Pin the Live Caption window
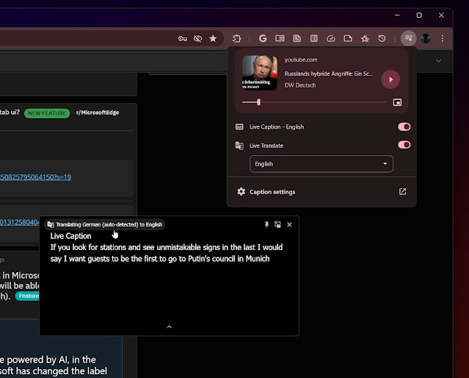 coord(266,224)
